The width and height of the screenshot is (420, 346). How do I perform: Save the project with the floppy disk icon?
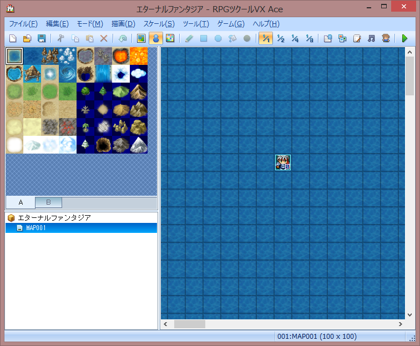point(42,38)
